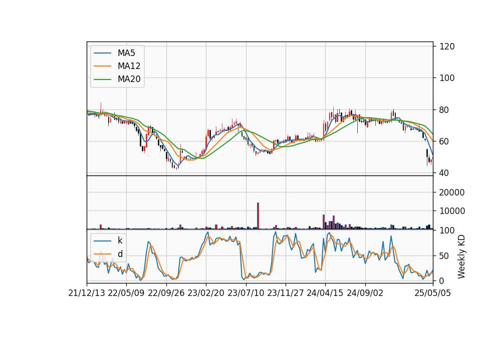Click the 21/12/13 date tick label
The height and width of the screenshot is (345, 481).
tap(87, 293)
